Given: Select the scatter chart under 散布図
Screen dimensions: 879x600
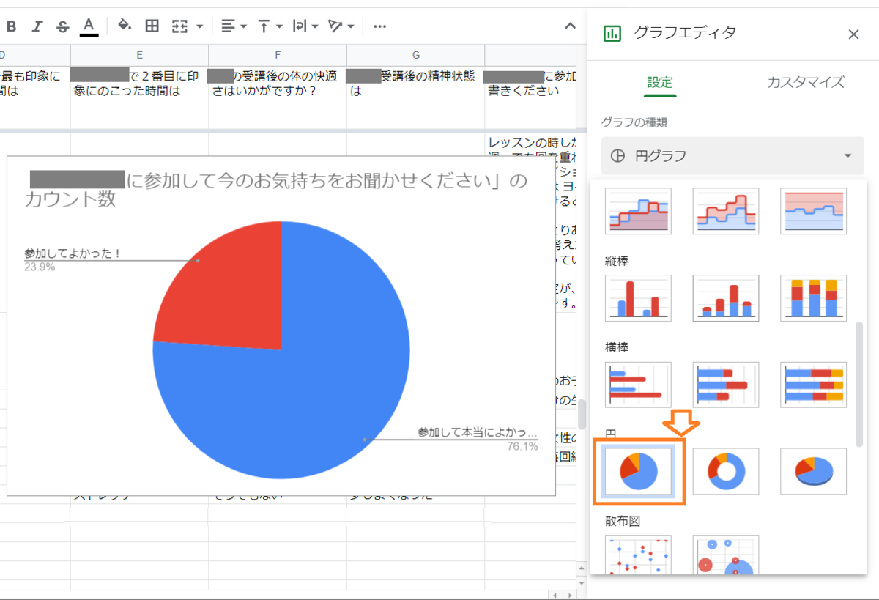Looking at the screenshot, I should [x=638, y=555].
